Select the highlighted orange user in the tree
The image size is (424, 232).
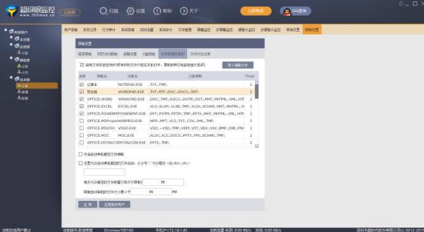point(37,86)
